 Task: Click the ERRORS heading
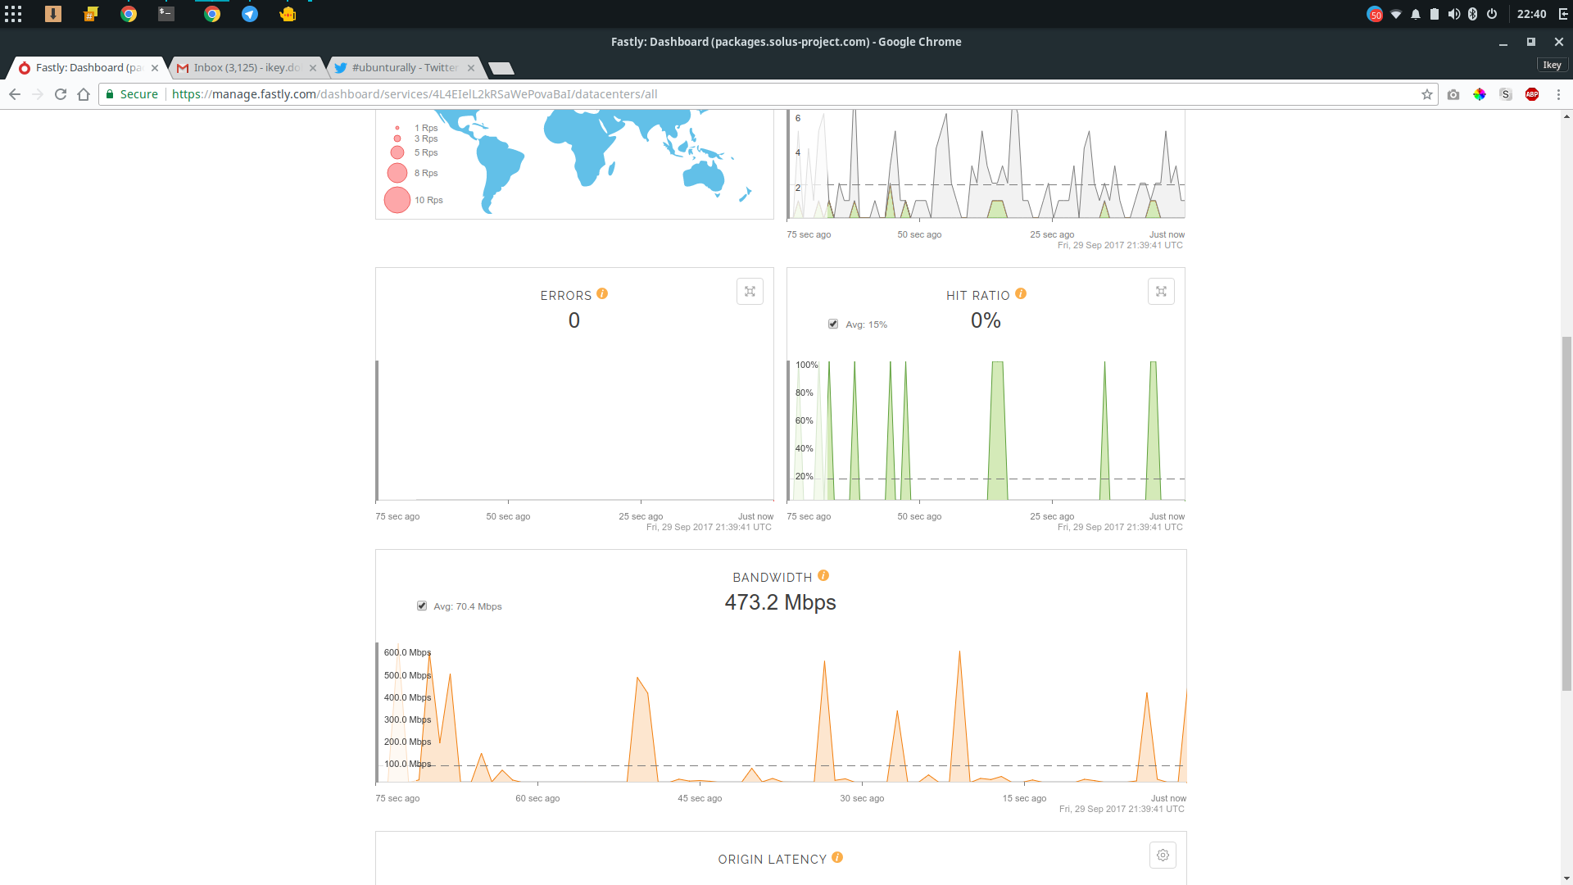coord(566,296)
